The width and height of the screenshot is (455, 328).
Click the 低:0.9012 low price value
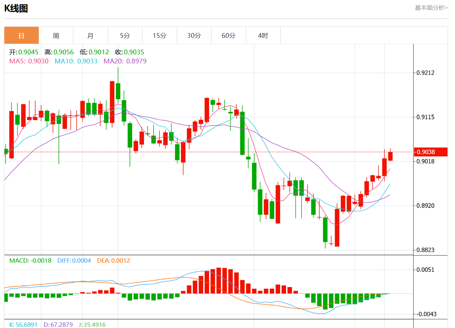point(94,52)
